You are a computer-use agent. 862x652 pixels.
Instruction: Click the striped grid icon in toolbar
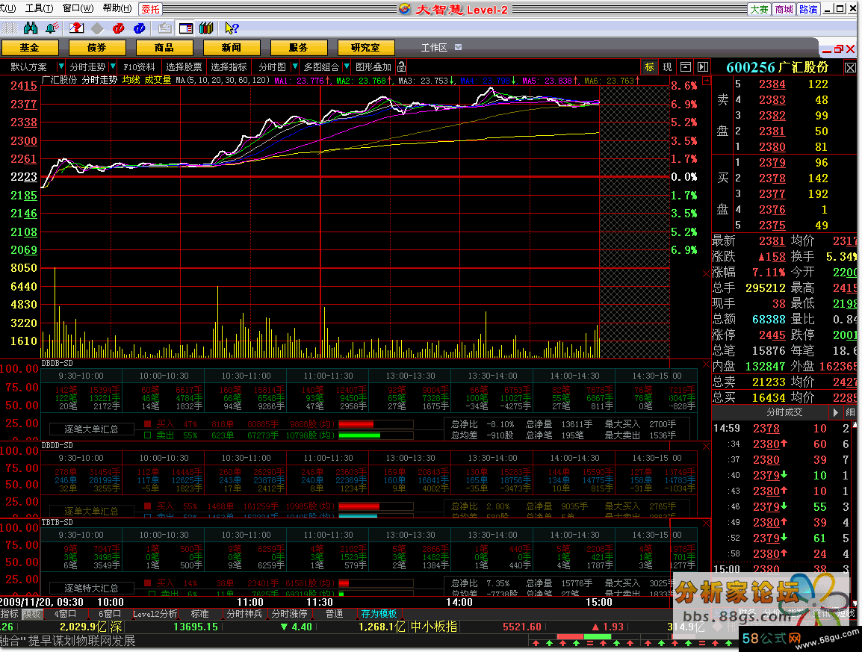[10, 28]
